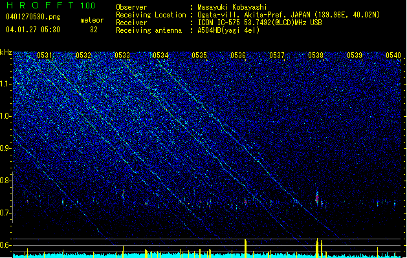Click the 0533 time marker
The width and height of the screenshot is (407, 258).
click(122, 55)
